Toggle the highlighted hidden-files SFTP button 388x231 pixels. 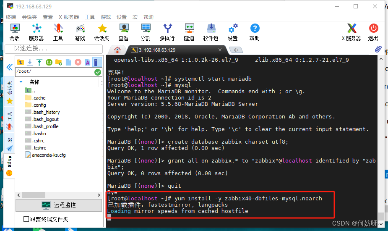(97, 62)
